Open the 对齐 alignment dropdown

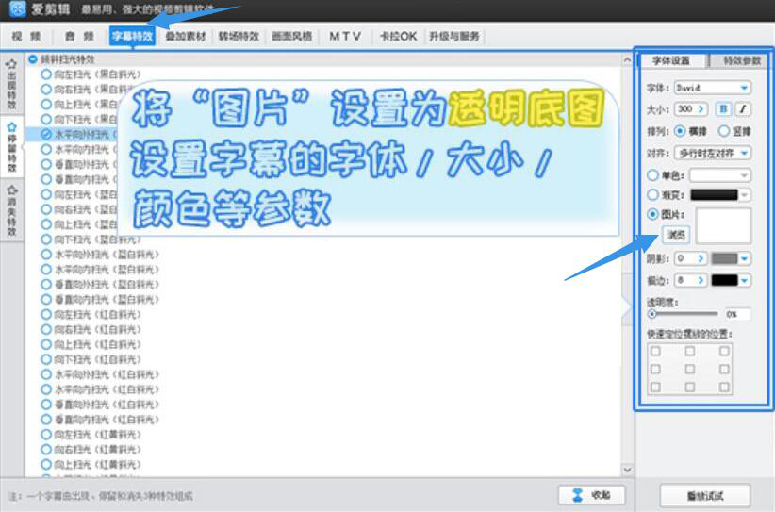point(712,153)
